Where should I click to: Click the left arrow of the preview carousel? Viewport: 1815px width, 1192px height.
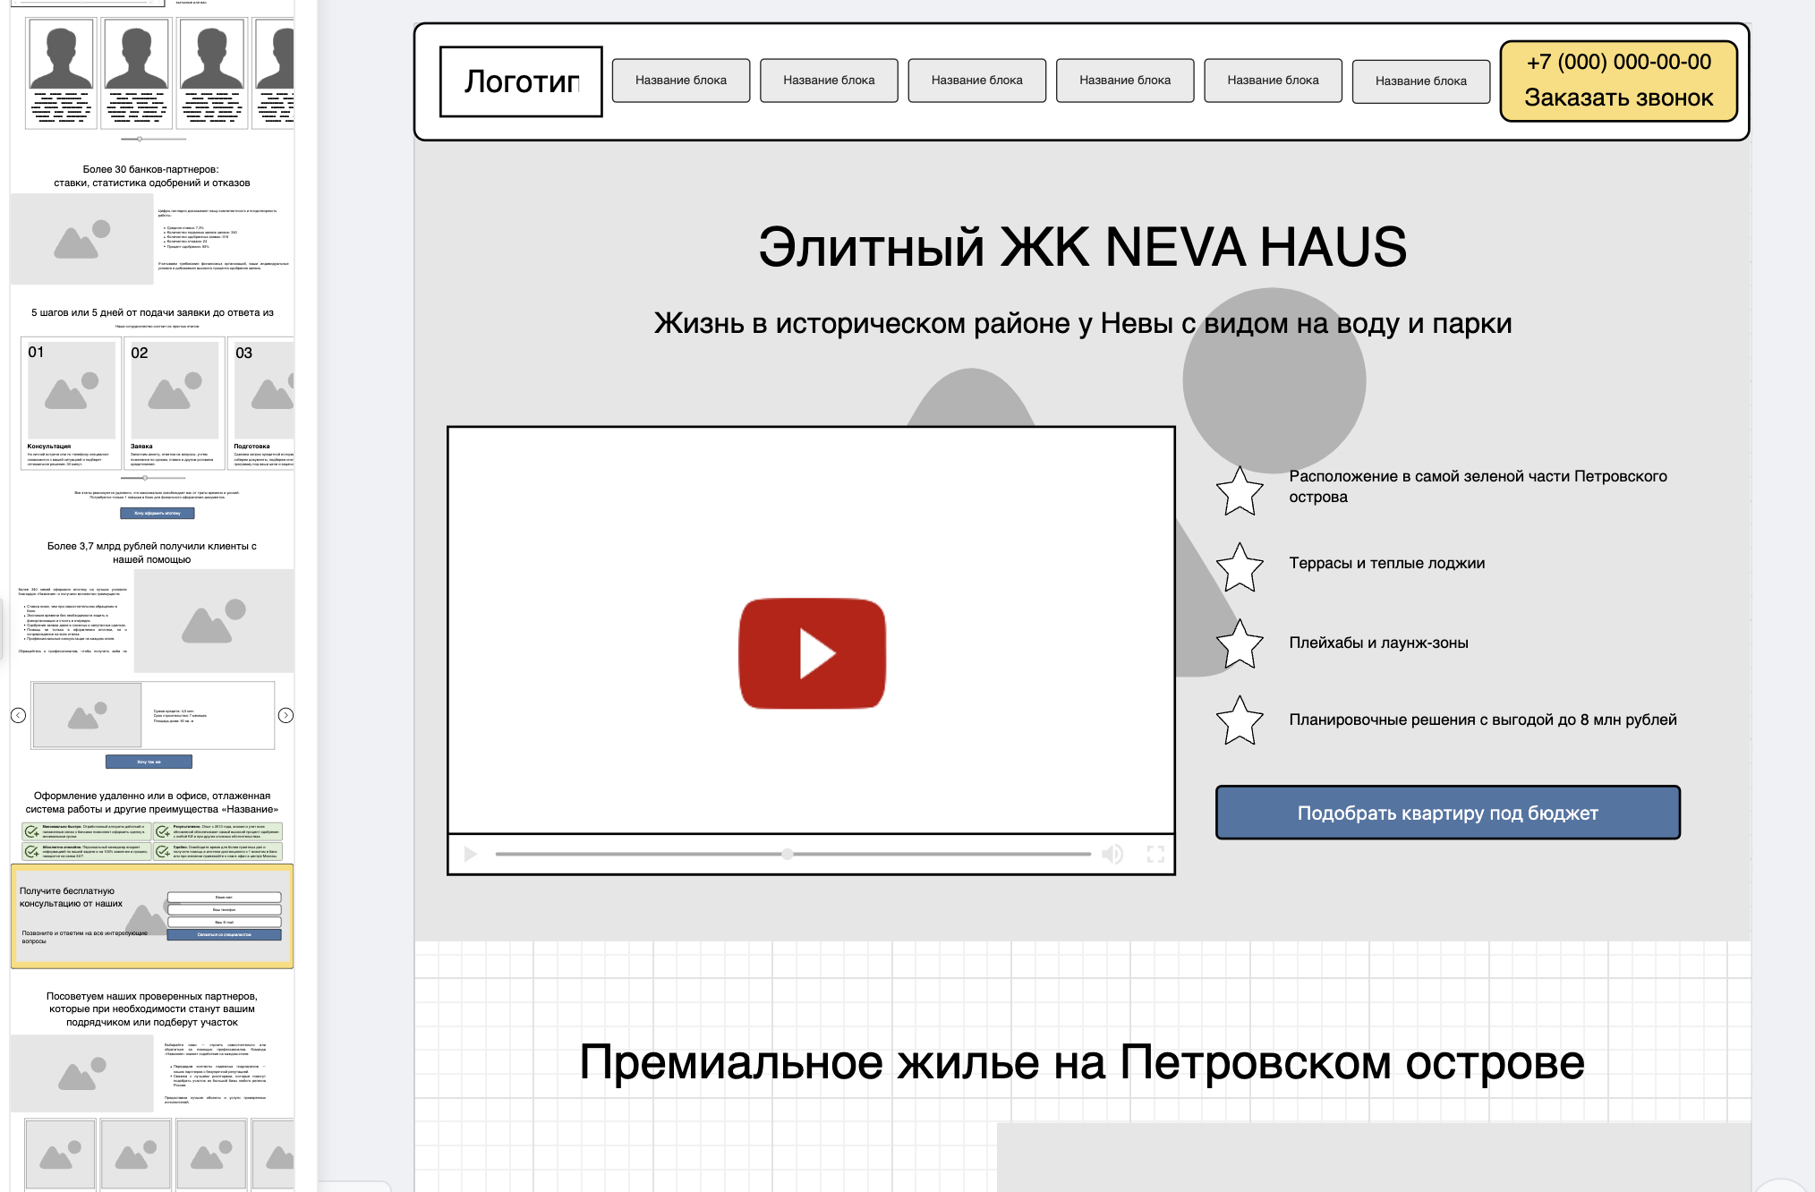click(x=18, y=715)
